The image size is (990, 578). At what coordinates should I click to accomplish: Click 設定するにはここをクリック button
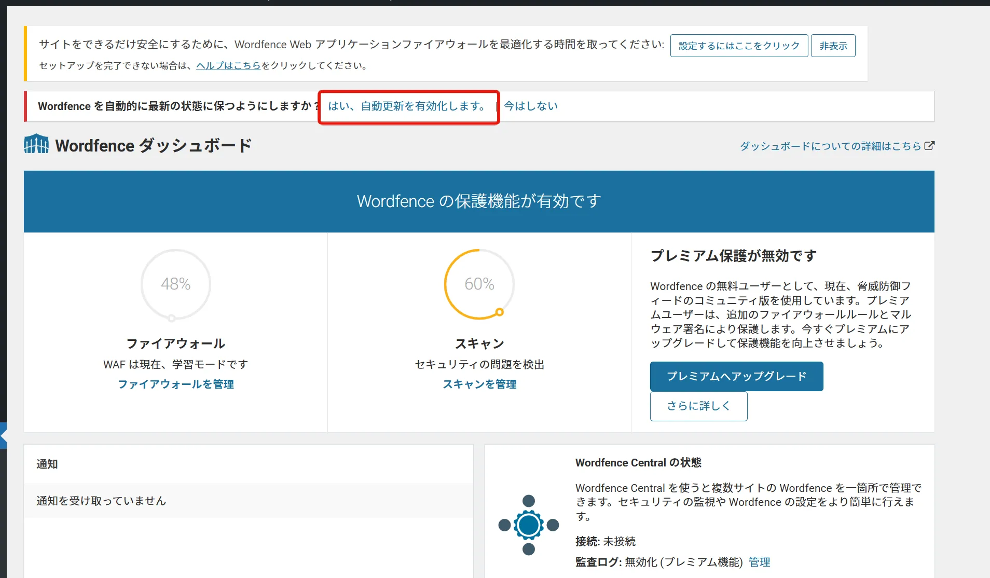coord(738,45)
